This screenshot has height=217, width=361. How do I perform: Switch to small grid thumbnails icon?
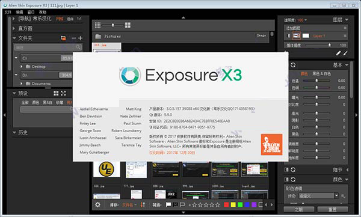point(97,25)
